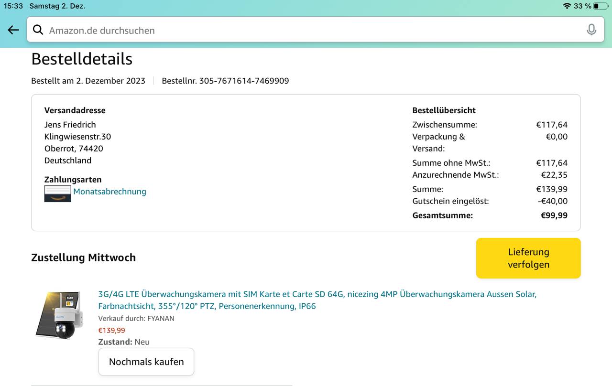Open the Monatsabrechnung payment link
This screenshot has height=386, width=612.
point(109,192)
